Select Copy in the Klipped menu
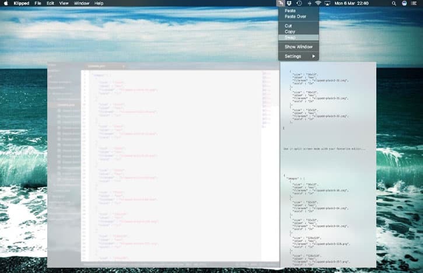The height and width of the screenshot is (273, 423). point(290,32)
